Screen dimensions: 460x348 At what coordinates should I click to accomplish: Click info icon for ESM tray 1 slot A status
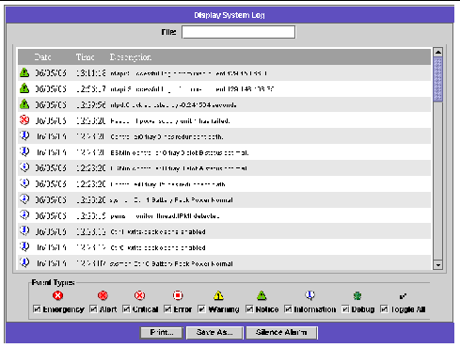click(24, 167)
